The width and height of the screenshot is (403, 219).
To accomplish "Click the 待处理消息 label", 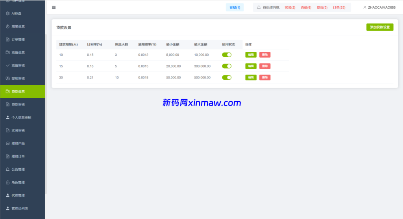I will click(271, 7).
